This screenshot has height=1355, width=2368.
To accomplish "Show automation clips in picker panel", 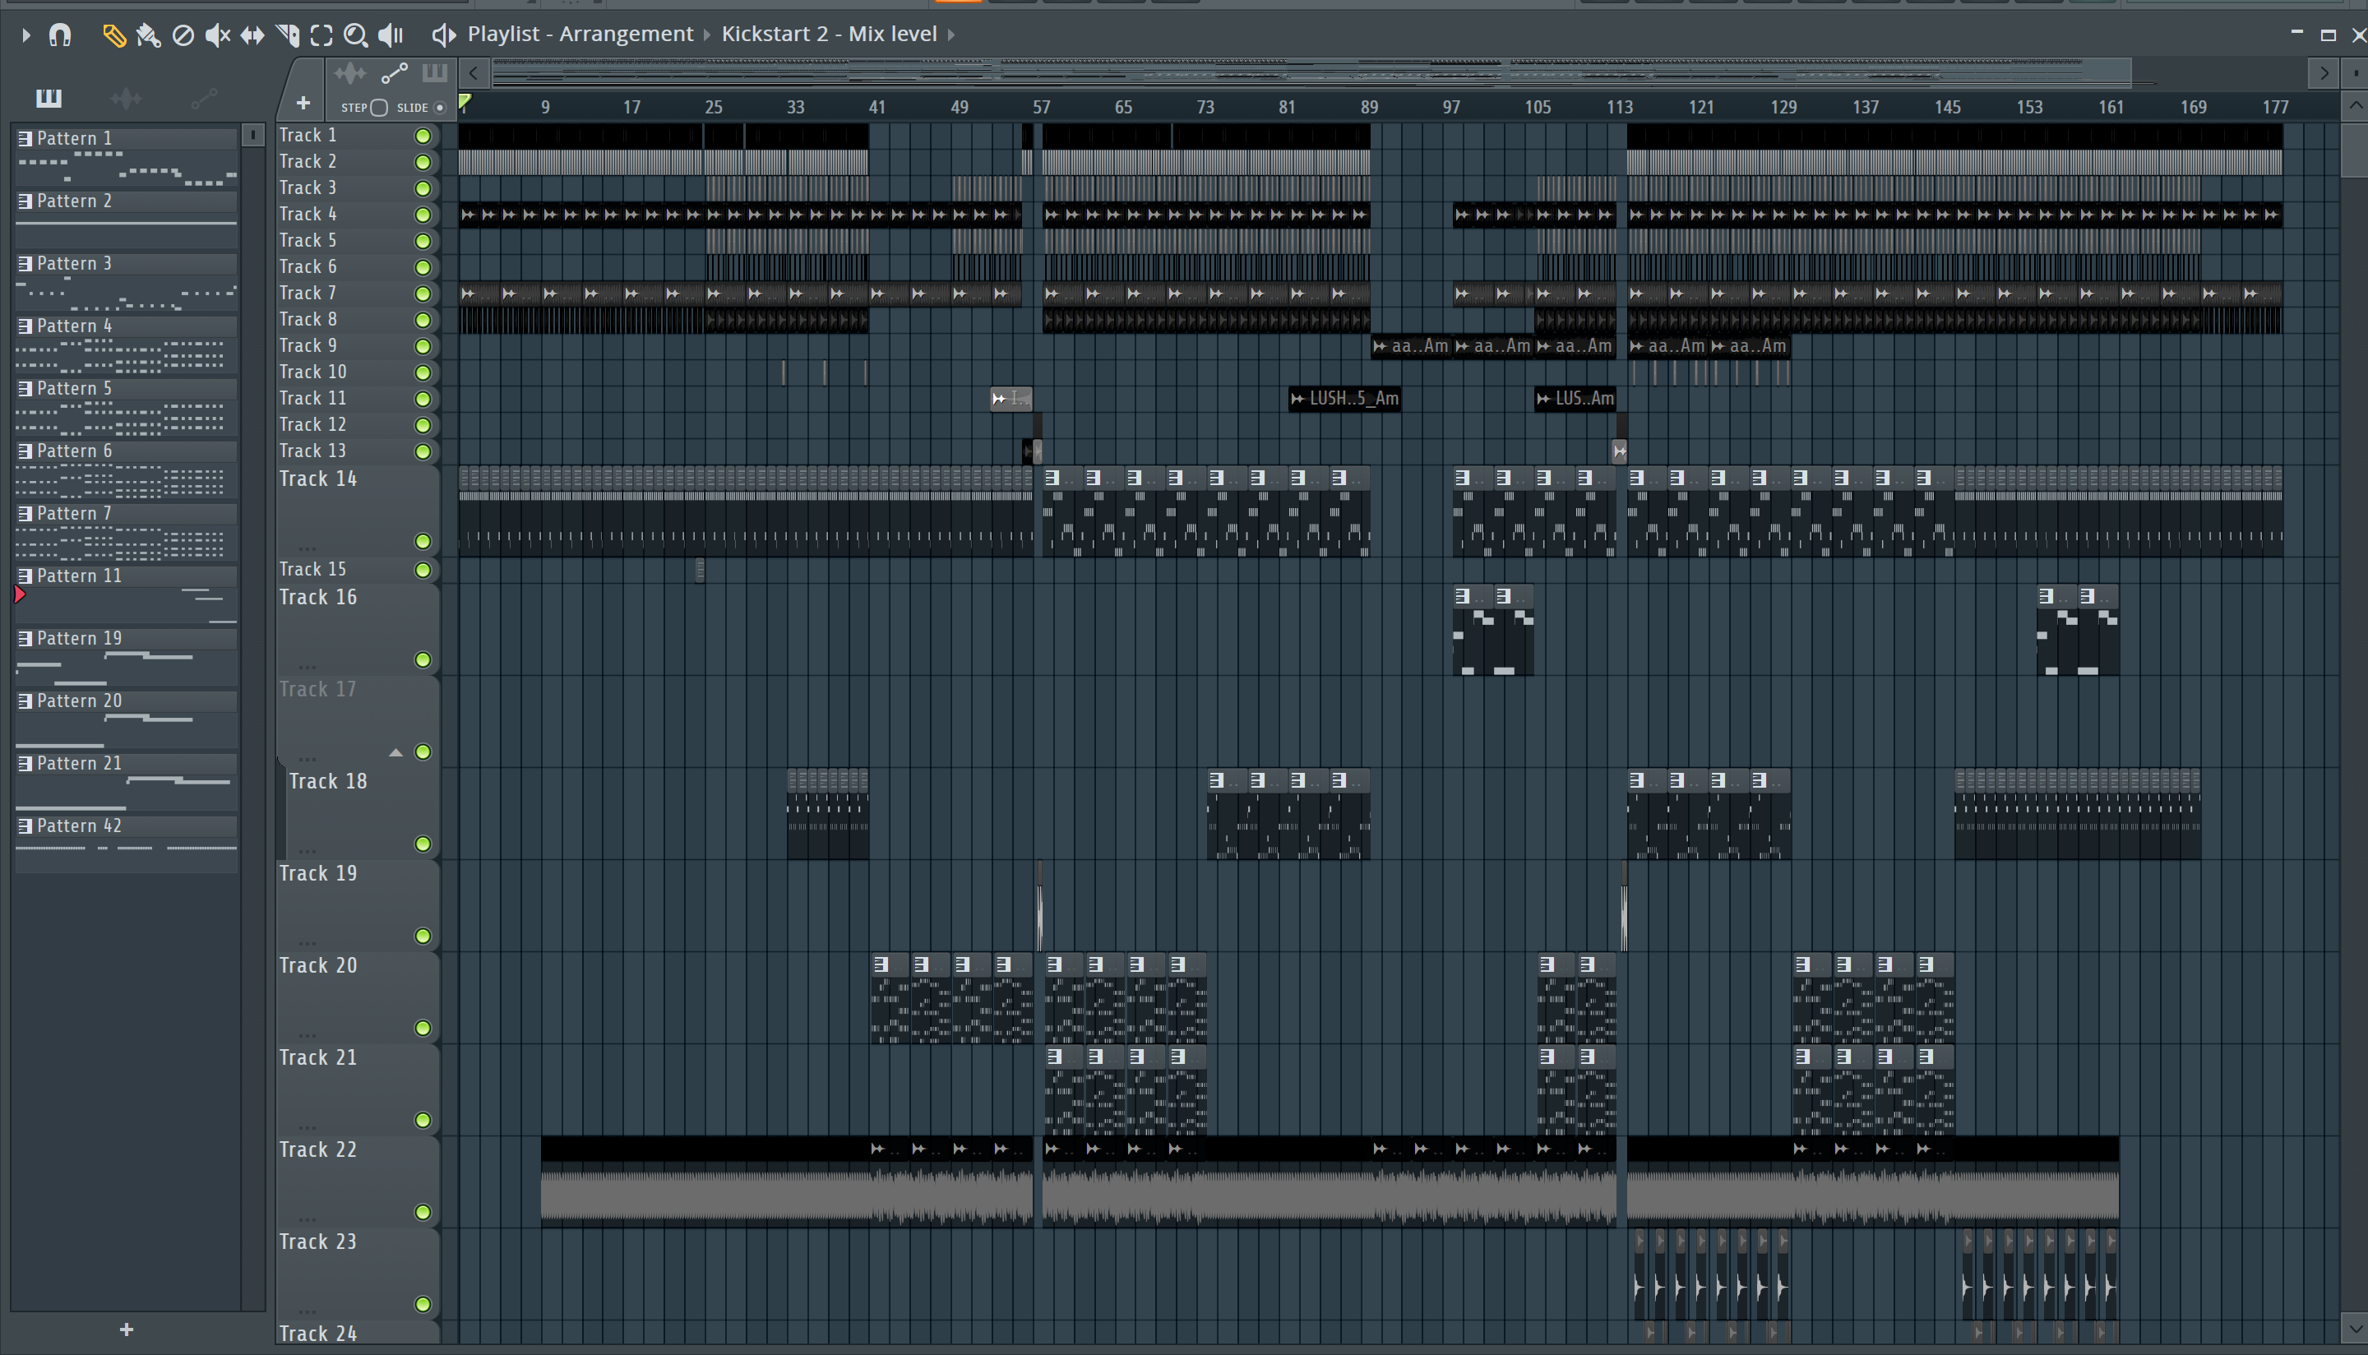I will coord(204,98).
